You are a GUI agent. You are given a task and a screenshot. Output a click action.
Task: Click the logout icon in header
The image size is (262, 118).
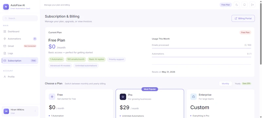(252, 5)
